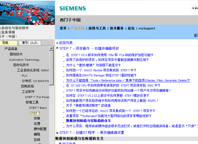Viewport: 198px width, 144px height.
Task: Select 控制系统 in the navigation tree
Action: point(27,86)
